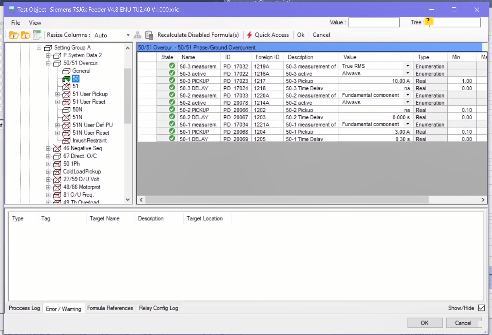Click the 50N block icon in tree
The image size is (492, 335).
tap(66, 110)
